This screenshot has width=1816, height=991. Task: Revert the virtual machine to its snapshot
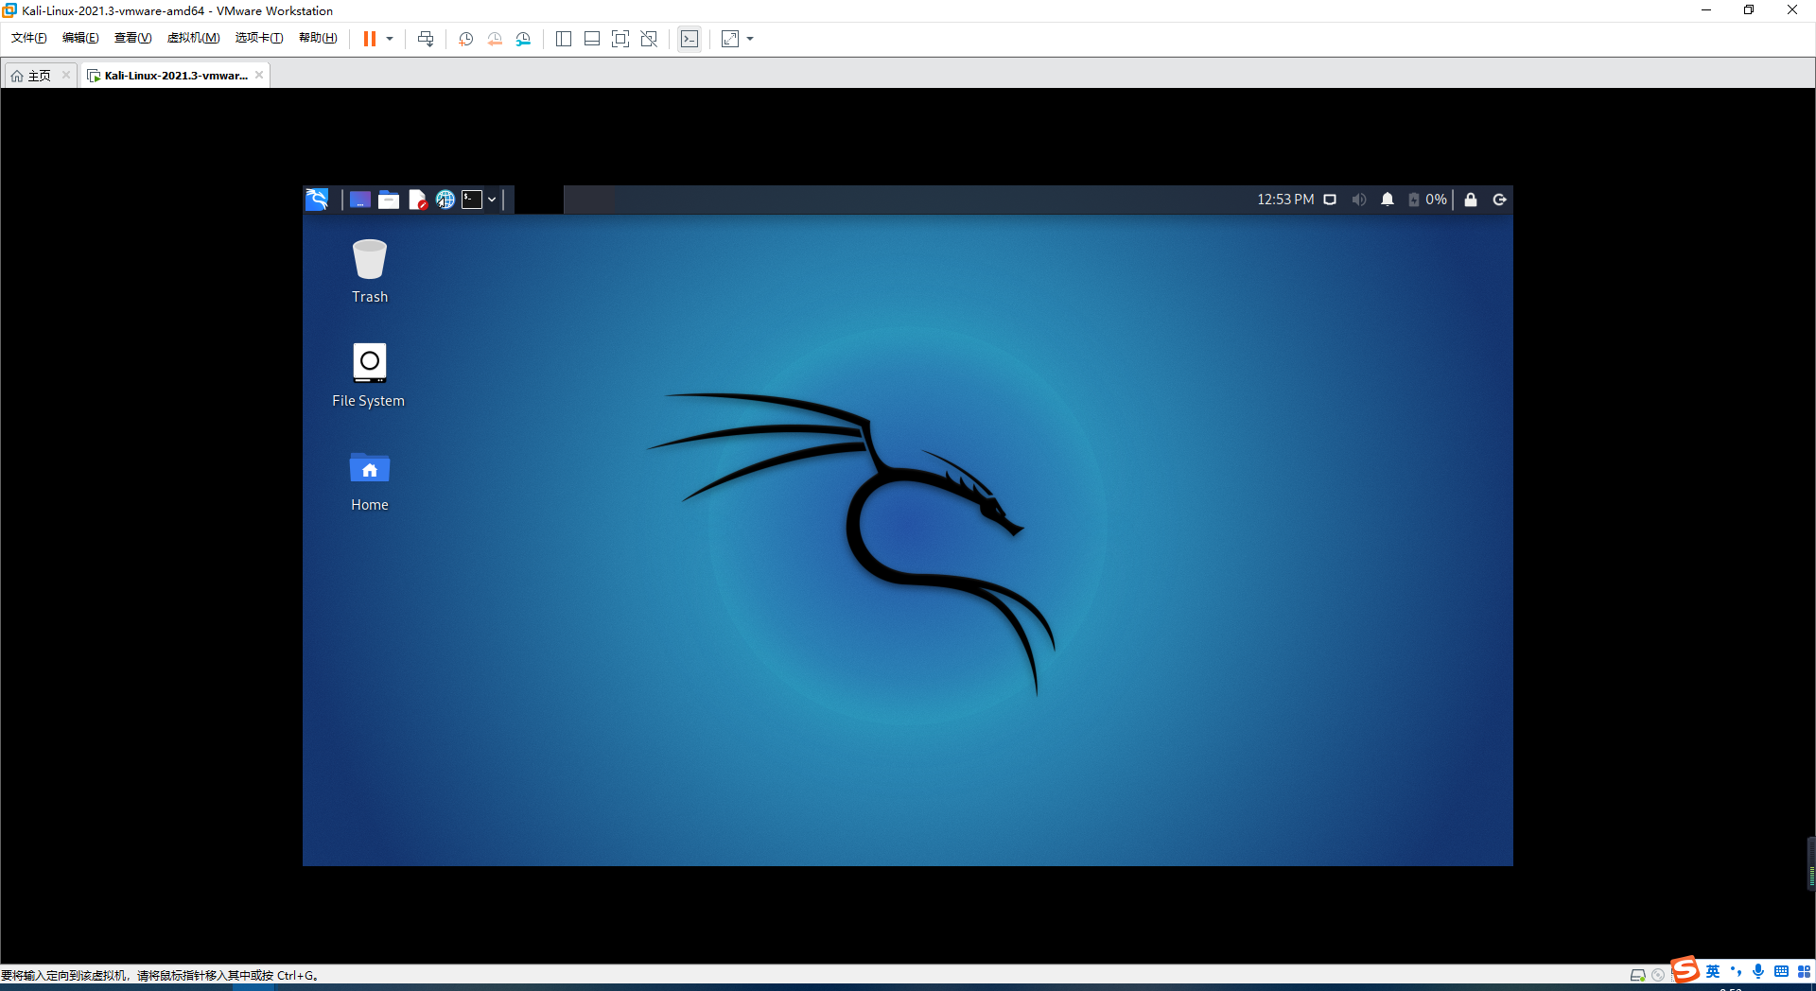494,39
